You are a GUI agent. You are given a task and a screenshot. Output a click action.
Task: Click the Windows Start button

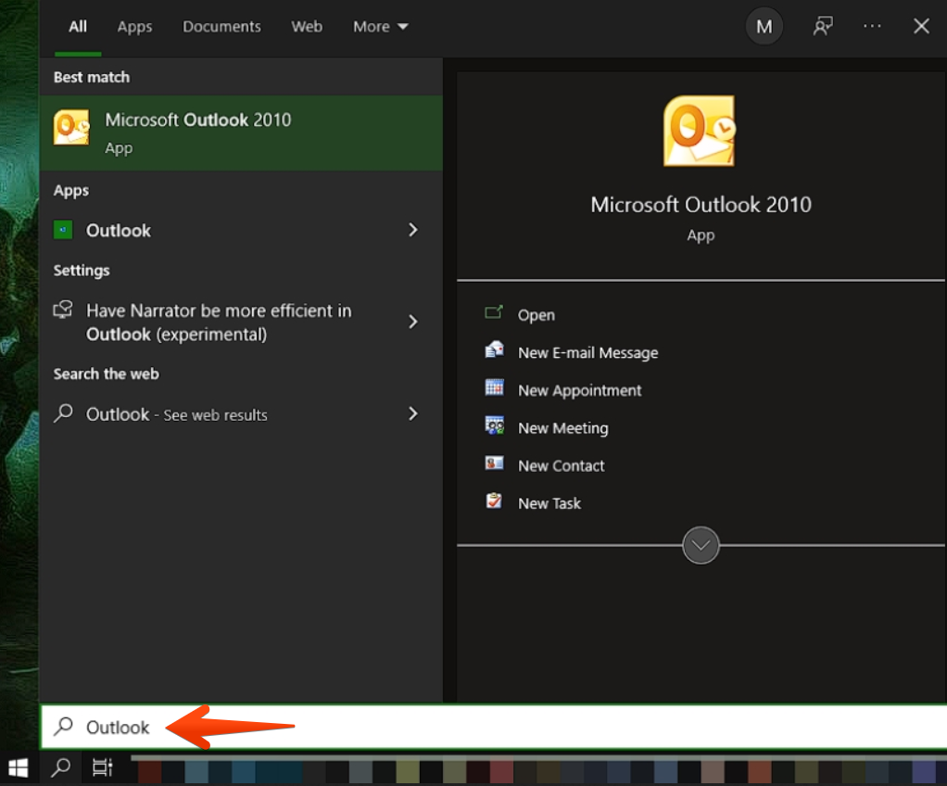(x=18, y=767)
